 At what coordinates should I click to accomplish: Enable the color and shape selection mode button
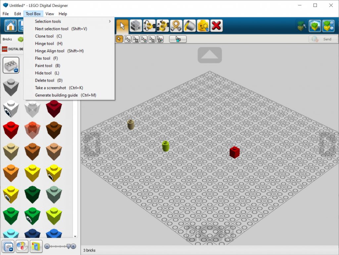click(160, 39)
